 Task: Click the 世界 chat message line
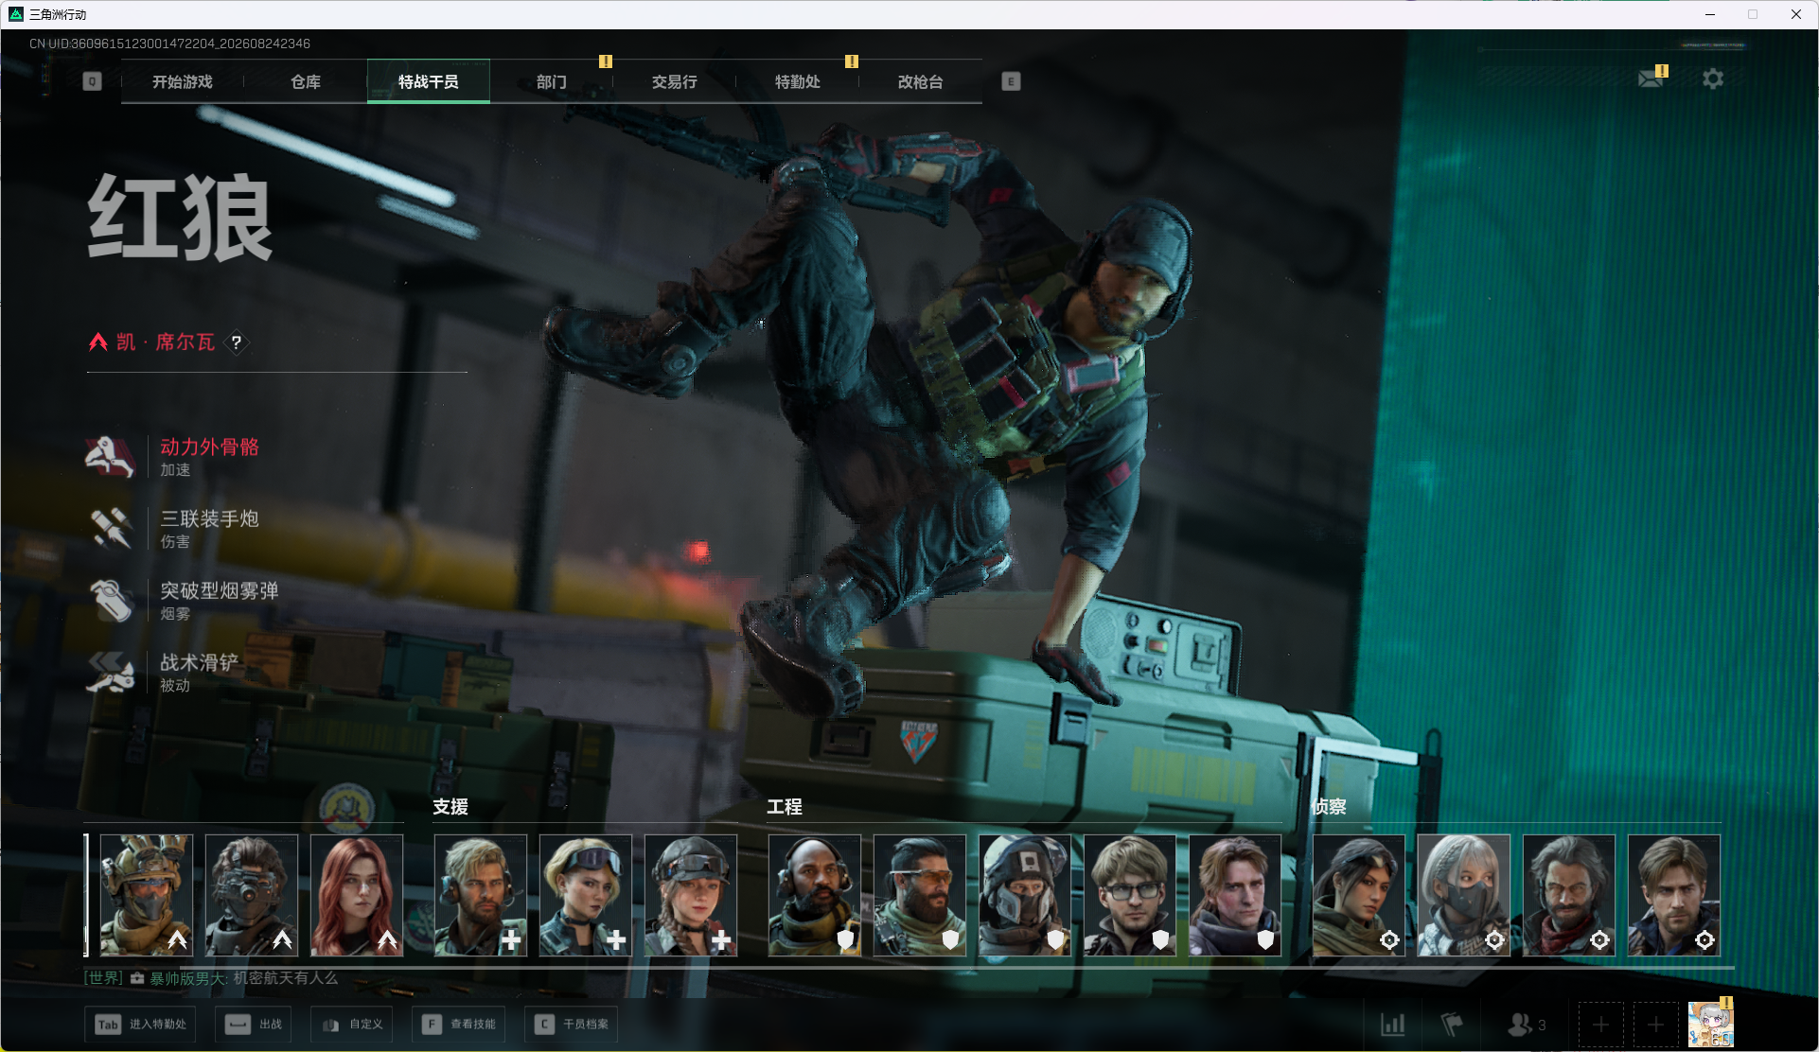click(211, 978)
